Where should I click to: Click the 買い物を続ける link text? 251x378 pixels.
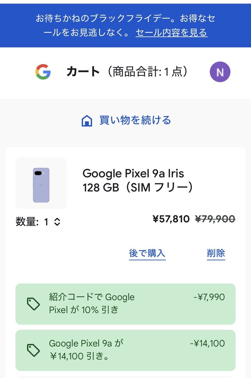coord(135,120)
